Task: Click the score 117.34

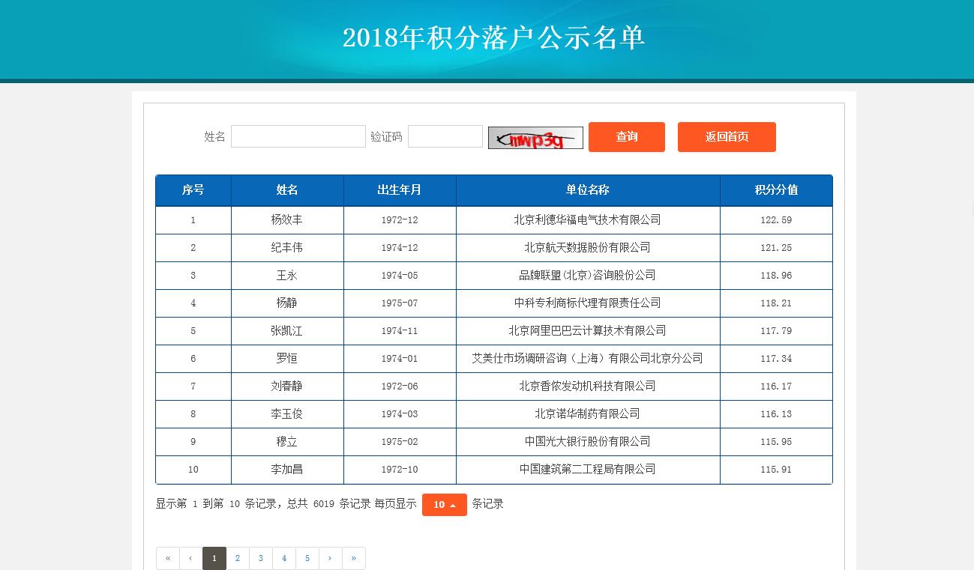Action: pos(776,359)
